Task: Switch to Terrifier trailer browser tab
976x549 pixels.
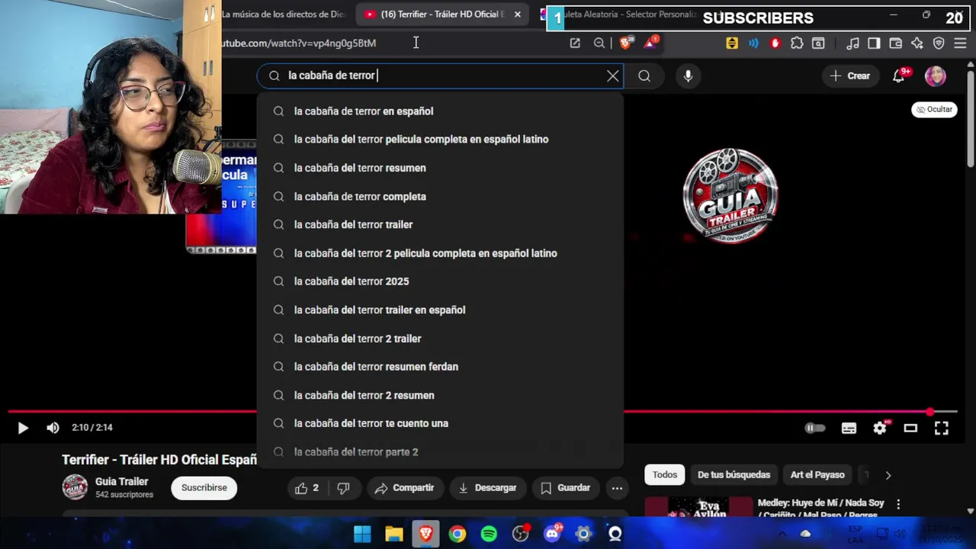Action: click(442, 14)
